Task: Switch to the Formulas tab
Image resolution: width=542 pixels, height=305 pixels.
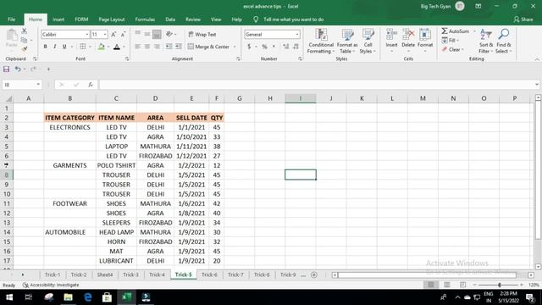Action: pyautogui.click(x=145, y=19)
